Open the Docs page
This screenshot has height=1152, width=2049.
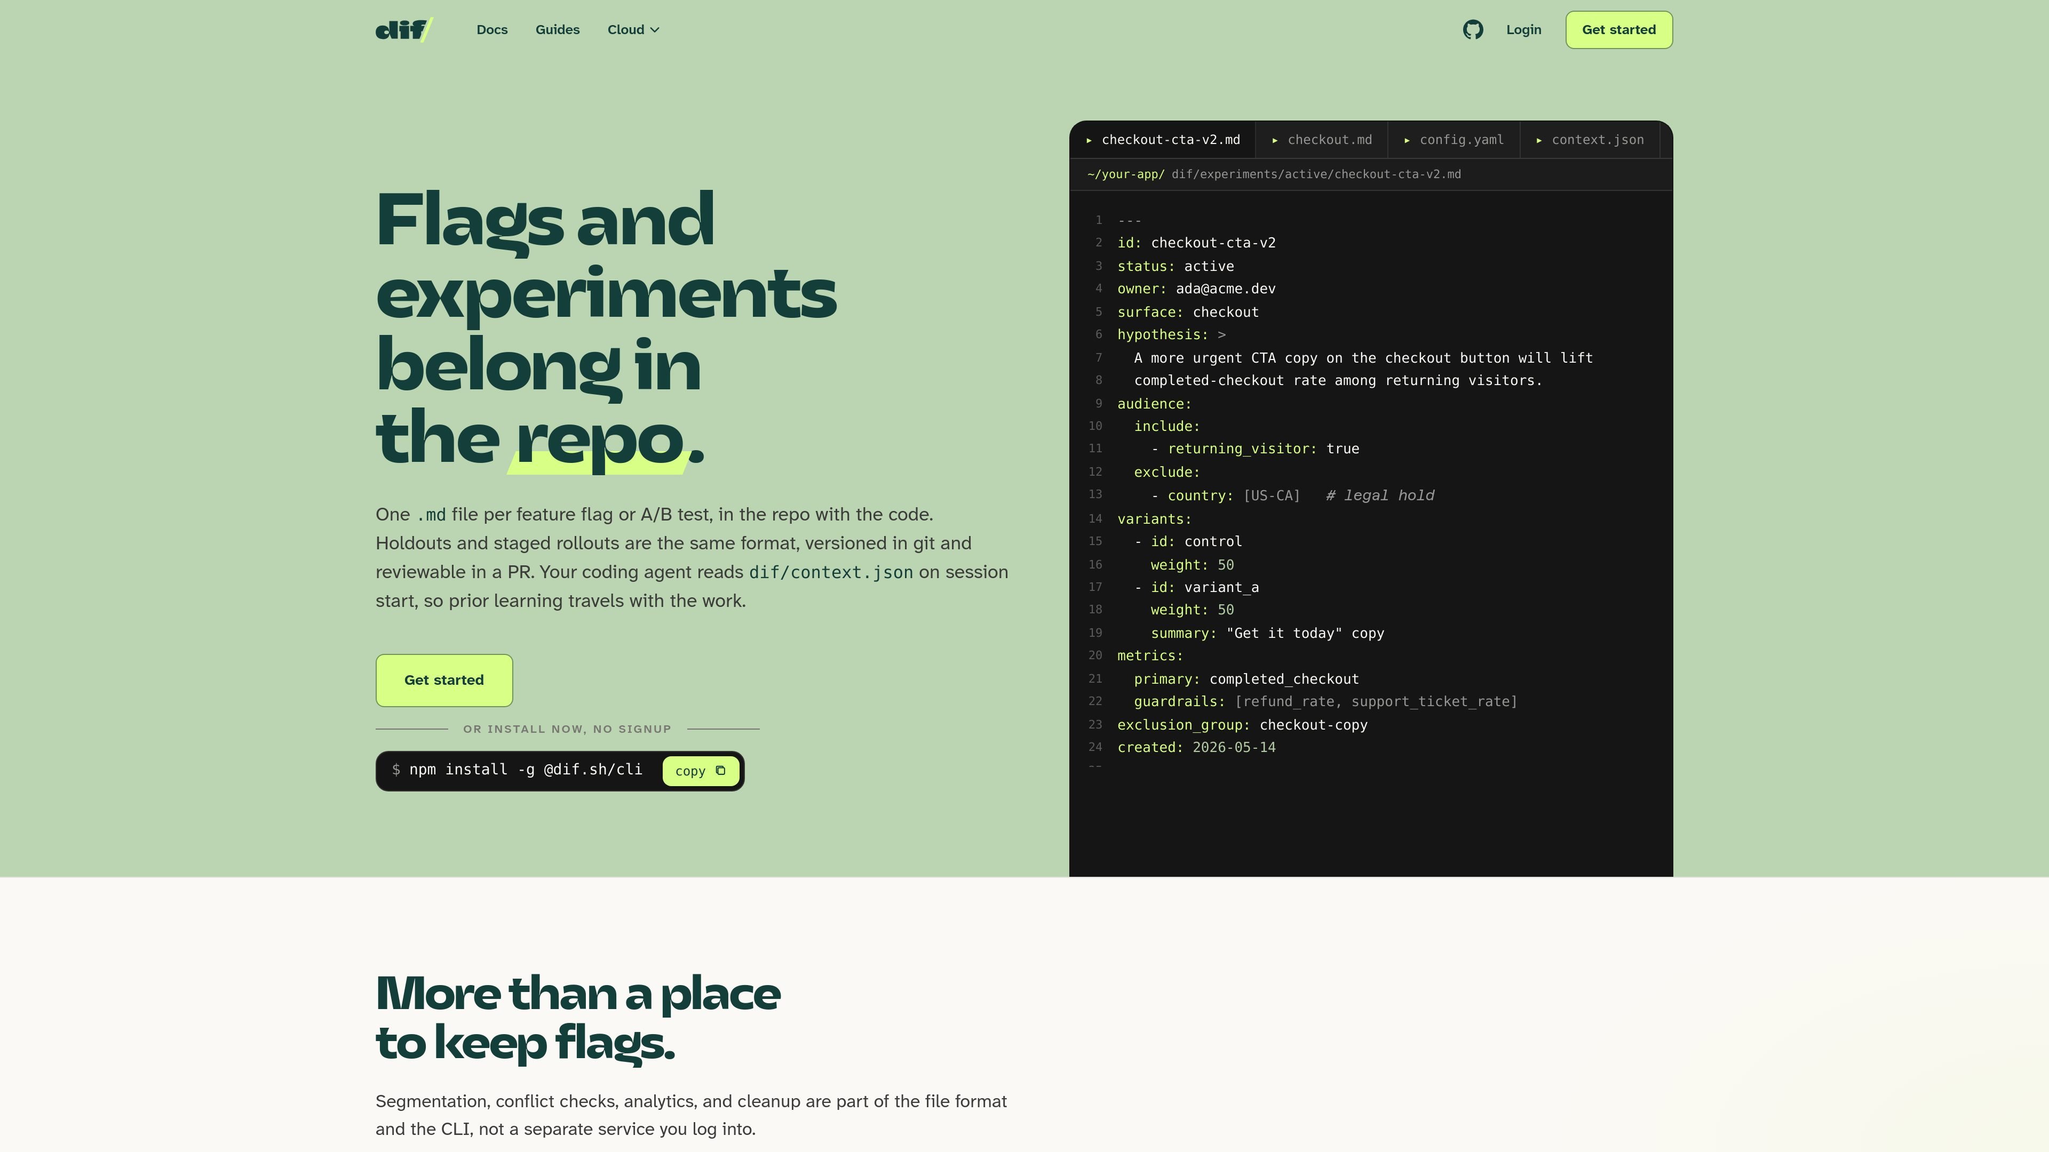pos(491,29)
